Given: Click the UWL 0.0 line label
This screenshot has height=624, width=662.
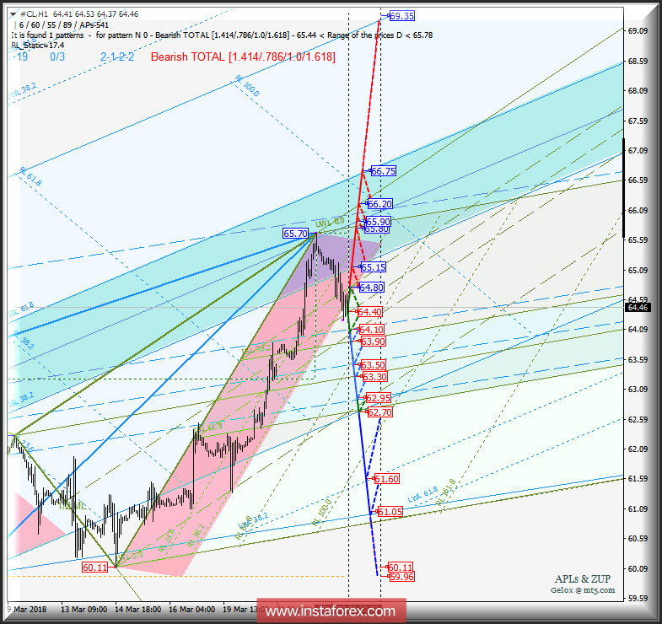Looking at the screenshot, I should (330, 222).
